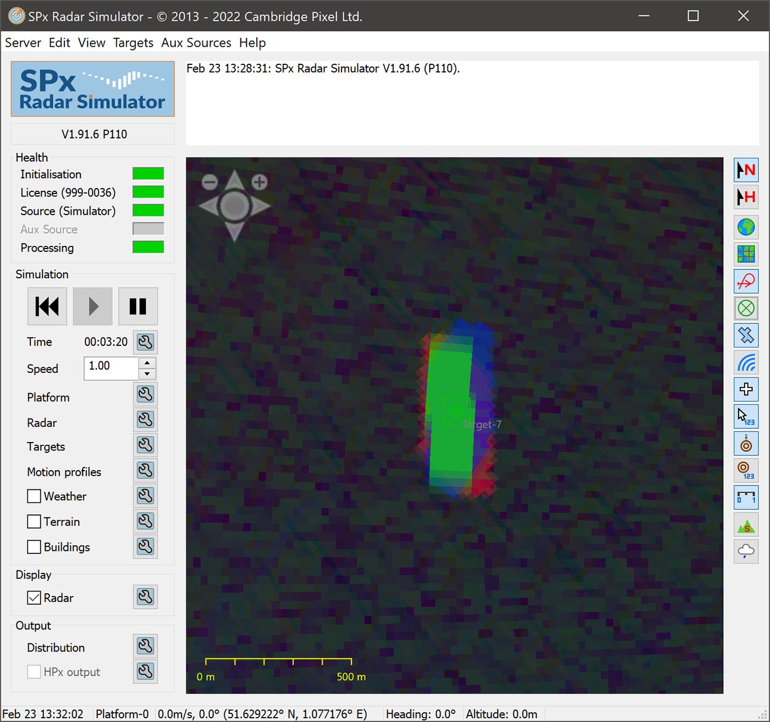Enable the radar beam coverage icon
The width and height of the screenshot is (770, 722).
pyautogui.click(x=746, y=362)
